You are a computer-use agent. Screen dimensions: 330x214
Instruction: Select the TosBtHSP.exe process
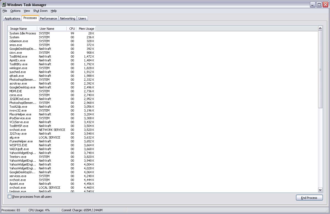(52, 126)
